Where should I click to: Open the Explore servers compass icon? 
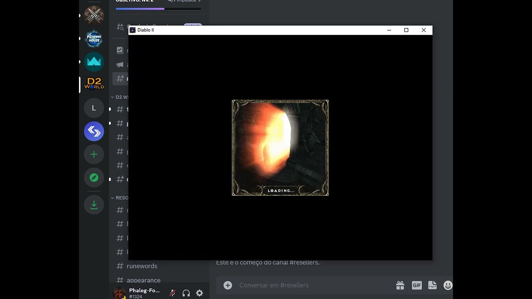[x=94, y=178]
